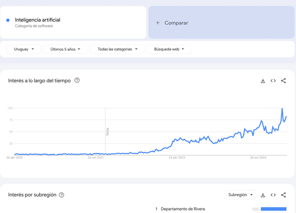Open embed code for subregion section
The width and height of the screenshot is (296, 213).
point(273,195)
